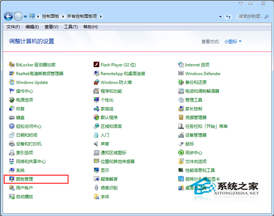Open the 工具(T) menu
The width and height of the screenshot is (274, 216).
[x=71, y=27]
